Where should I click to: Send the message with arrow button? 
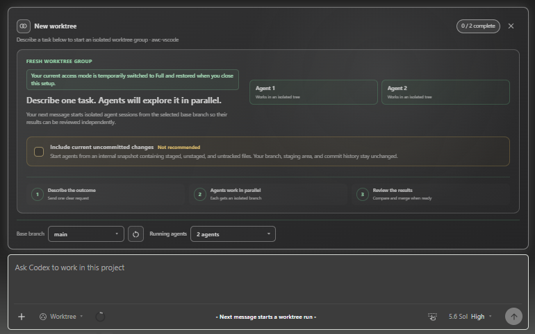click(x=513, y=317)
